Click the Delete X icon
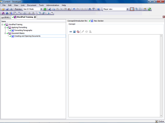Viewport: 165px width, 123px height. (61, 9)
